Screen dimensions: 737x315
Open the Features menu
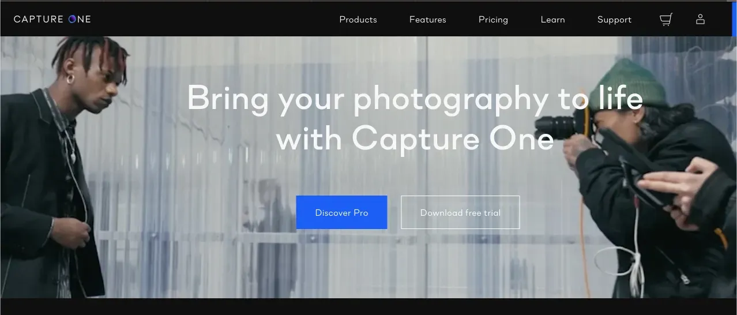pos(428,20)
